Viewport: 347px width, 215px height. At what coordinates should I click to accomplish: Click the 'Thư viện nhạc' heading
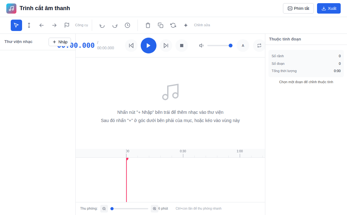point(18,42)
